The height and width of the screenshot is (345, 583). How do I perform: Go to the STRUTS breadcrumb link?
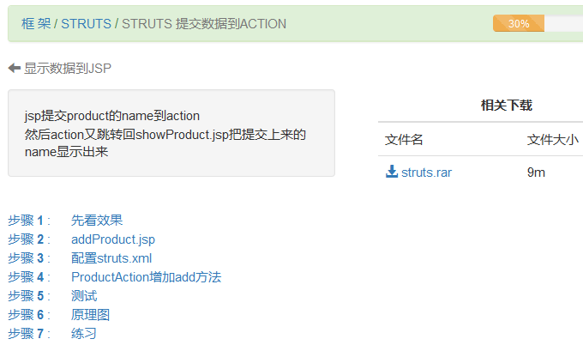86,23
